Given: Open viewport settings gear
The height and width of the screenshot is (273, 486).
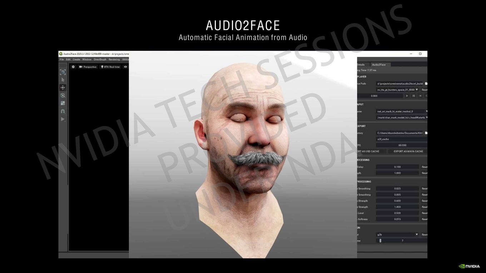Looking at the screenshot, I should pos(73,67).
